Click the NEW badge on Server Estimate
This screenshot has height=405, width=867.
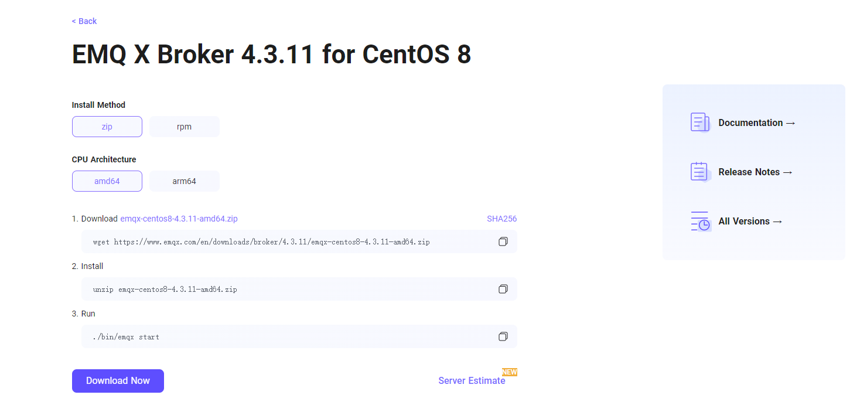tap(509, 372)
